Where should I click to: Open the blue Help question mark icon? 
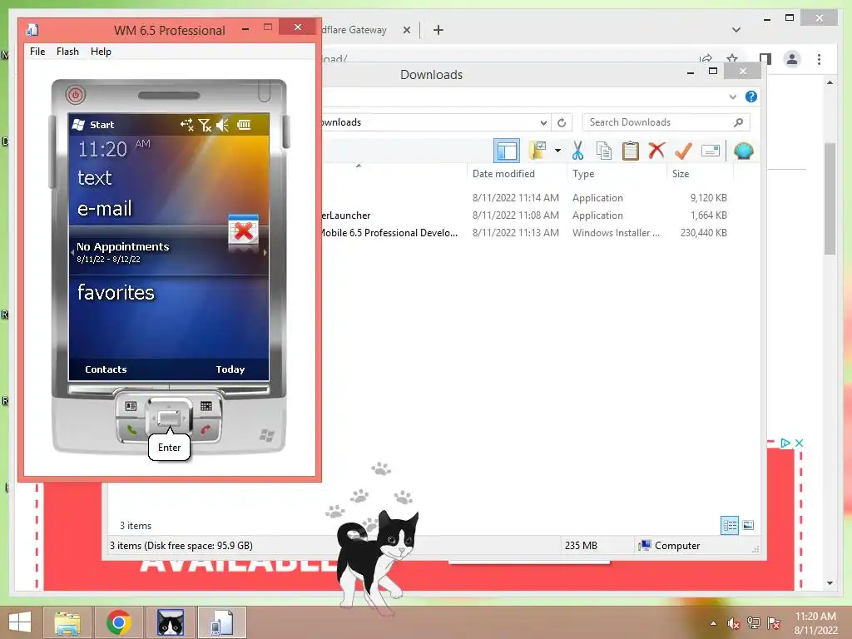[x=751, y=97]
